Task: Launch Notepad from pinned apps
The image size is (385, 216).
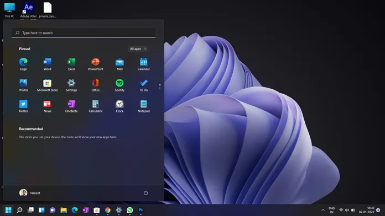Action: 144,106
